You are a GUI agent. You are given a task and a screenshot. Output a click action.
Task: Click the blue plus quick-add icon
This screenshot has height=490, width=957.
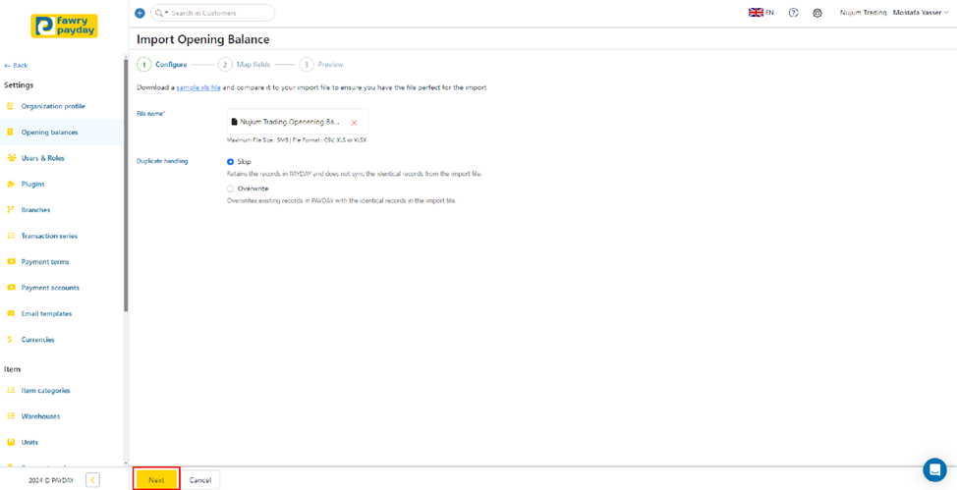140,13
